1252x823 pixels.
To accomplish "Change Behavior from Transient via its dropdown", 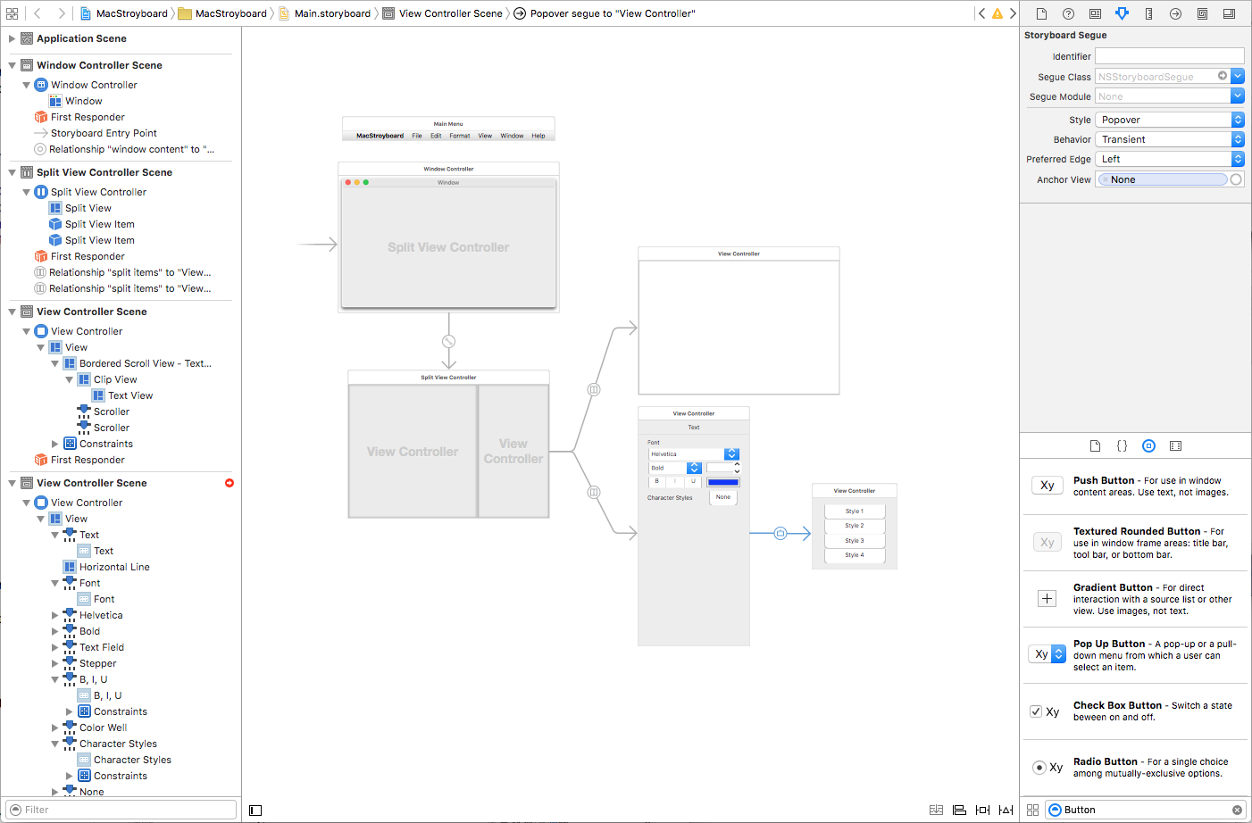I will (x=1237, y=138).
